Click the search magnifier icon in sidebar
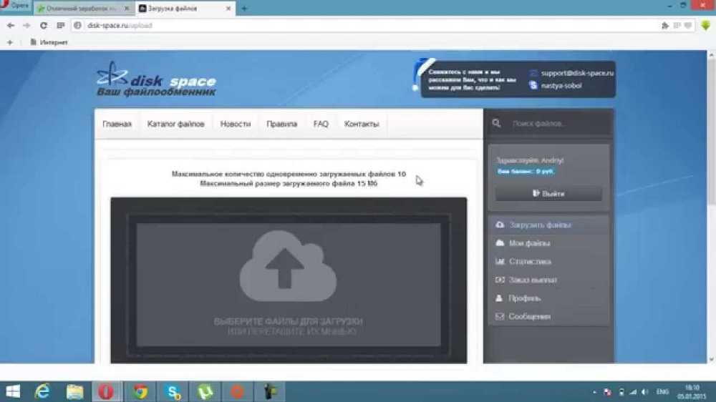 pos(496,124)
